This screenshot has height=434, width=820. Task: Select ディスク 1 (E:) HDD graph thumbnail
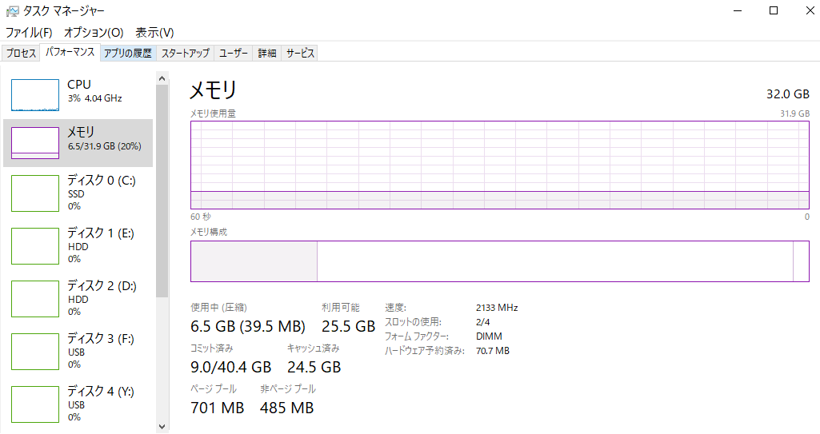35,245
